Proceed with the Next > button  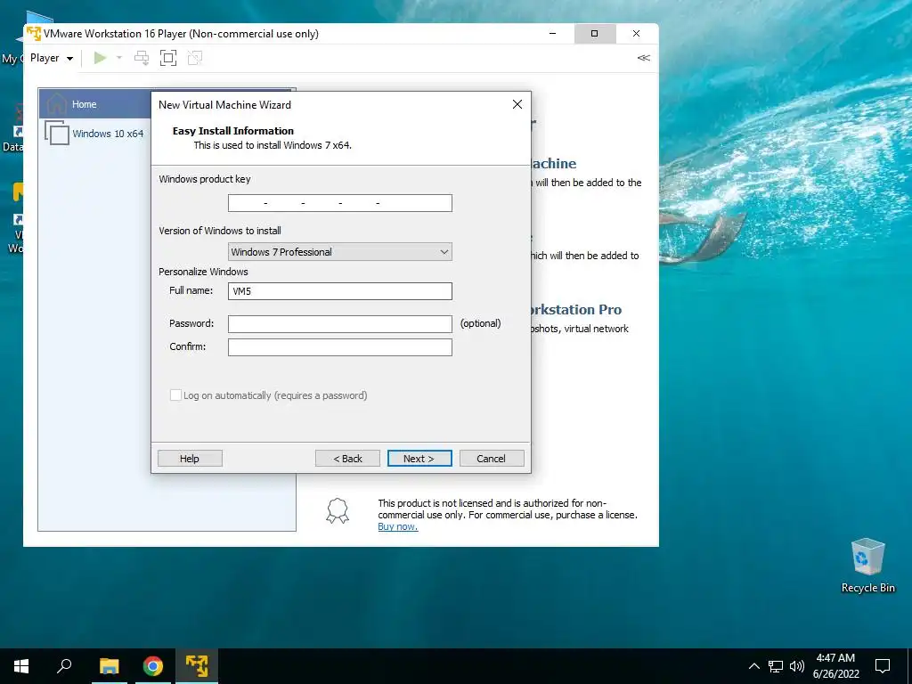pos(419,459)
